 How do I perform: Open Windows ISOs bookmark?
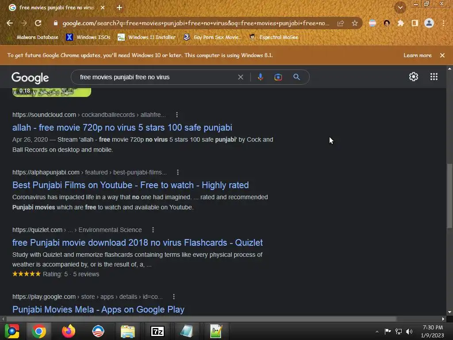(x=88, y=37)
